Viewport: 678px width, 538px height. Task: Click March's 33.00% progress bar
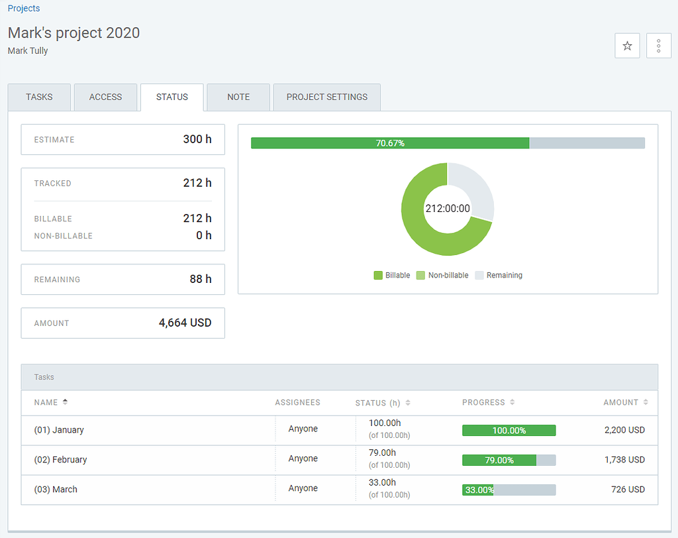click(x=479, y=490)
